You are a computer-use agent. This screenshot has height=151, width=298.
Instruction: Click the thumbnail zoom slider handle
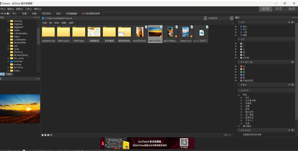tap(225, 135)
